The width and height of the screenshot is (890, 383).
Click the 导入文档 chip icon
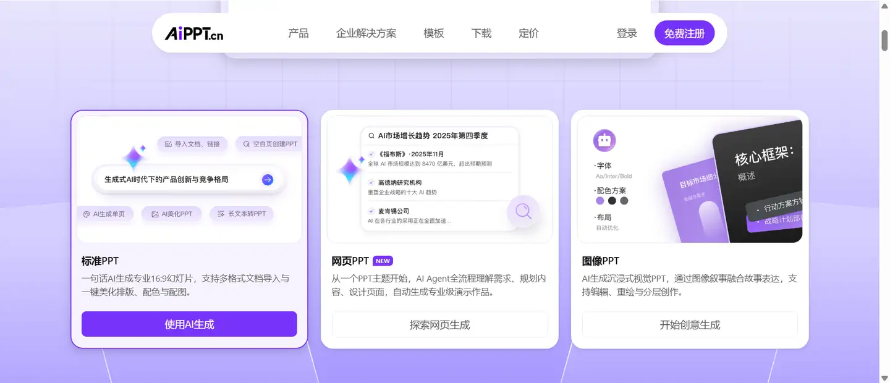pos(167,144)
